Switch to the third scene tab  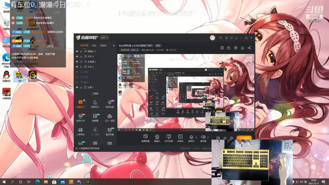[103, 45]
